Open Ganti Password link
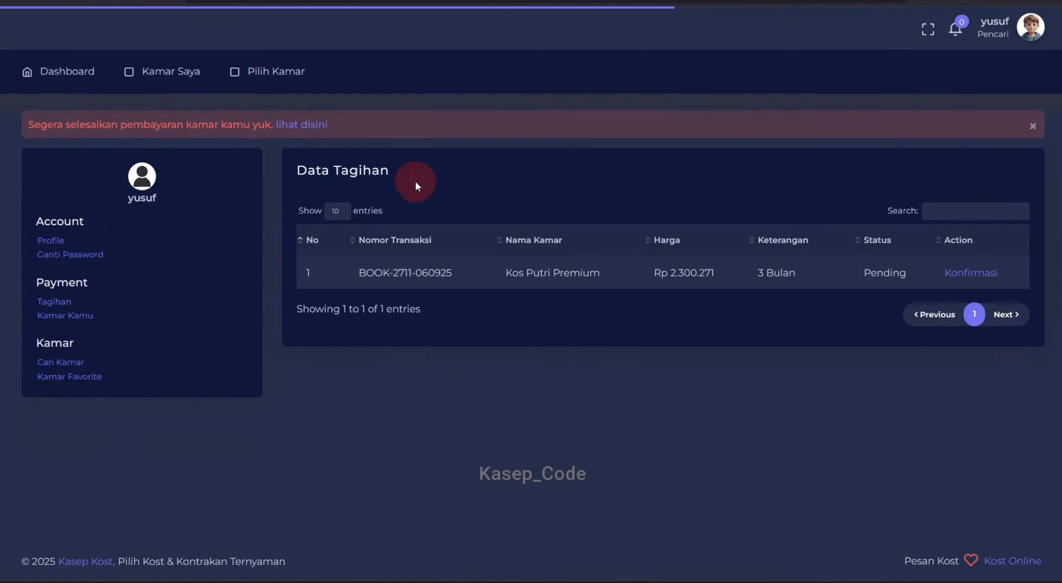 [70, 254]
